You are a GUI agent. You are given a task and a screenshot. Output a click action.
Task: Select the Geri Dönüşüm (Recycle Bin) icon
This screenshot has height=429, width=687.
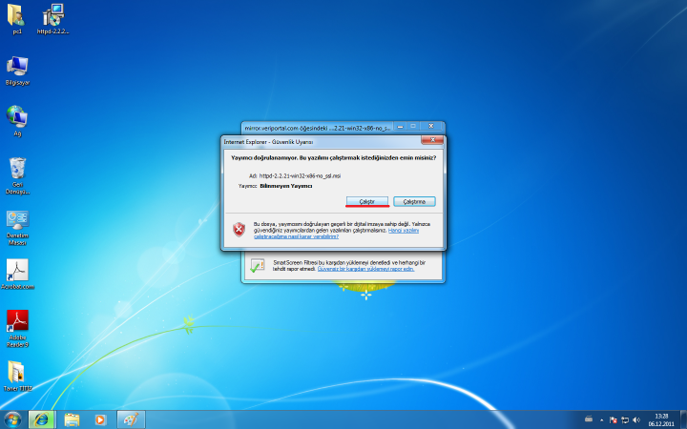(x=17, y=170)
